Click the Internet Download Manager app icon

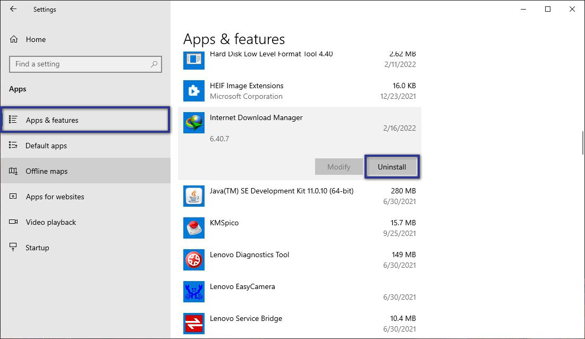click(x=193, y=123)
